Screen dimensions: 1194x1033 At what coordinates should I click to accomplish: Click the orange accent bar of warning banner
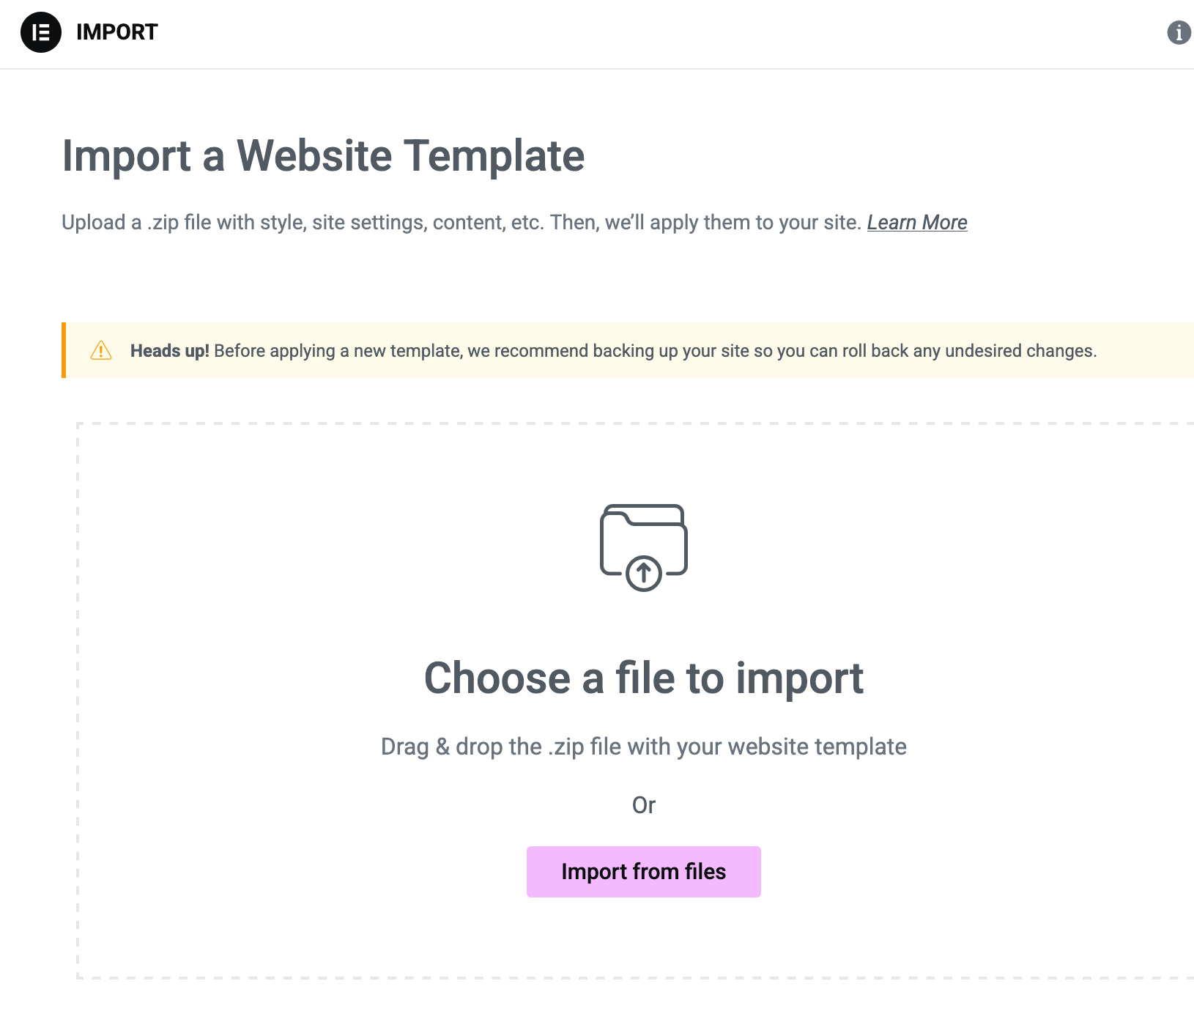[x=64, y=350]
